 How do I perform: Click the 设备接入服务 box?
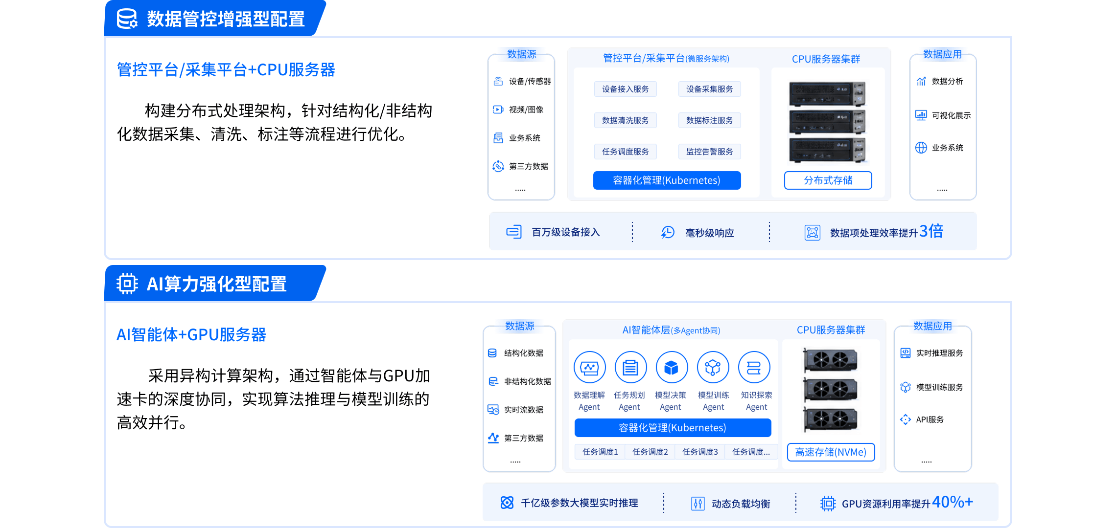click(626, 89)
